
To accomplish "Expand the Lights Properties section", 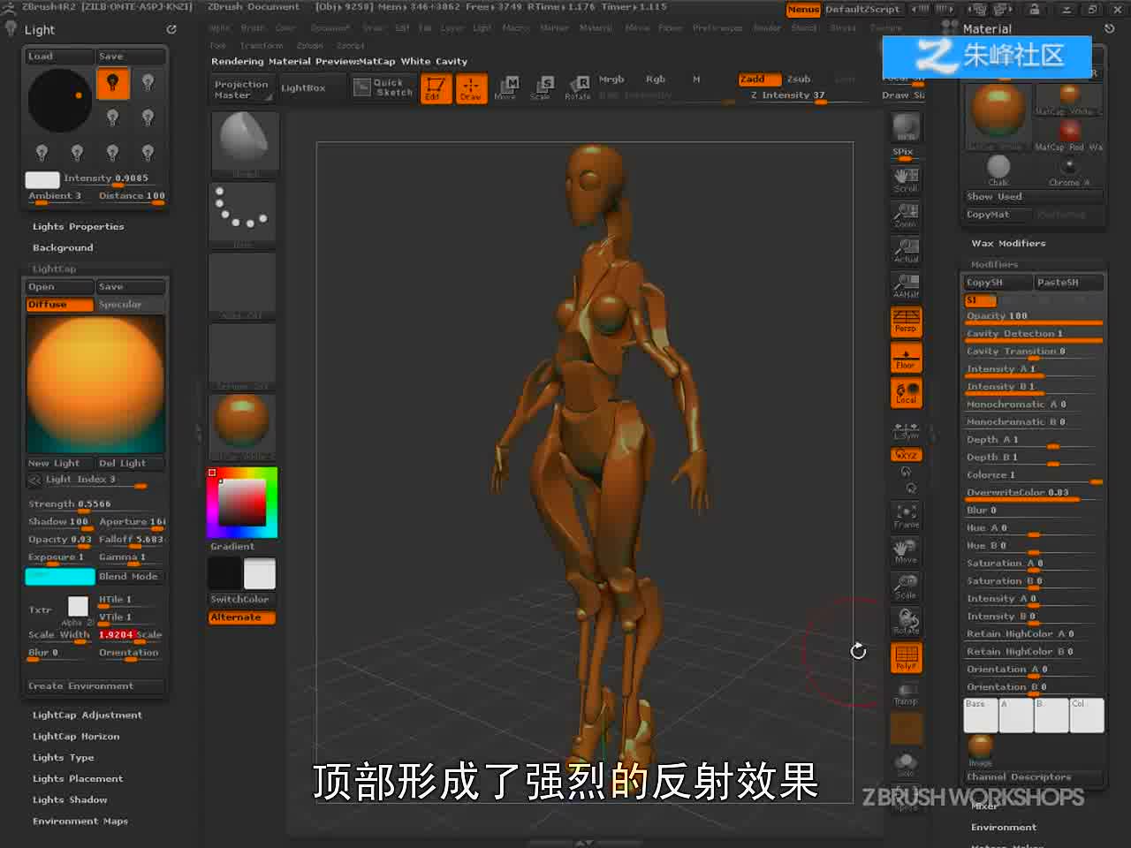I will click(79, 227).
